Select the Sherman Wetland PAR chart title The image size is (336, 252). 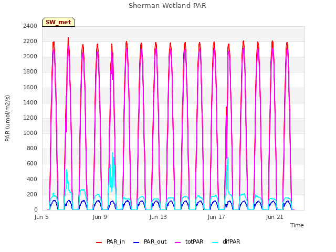(167, 6)
